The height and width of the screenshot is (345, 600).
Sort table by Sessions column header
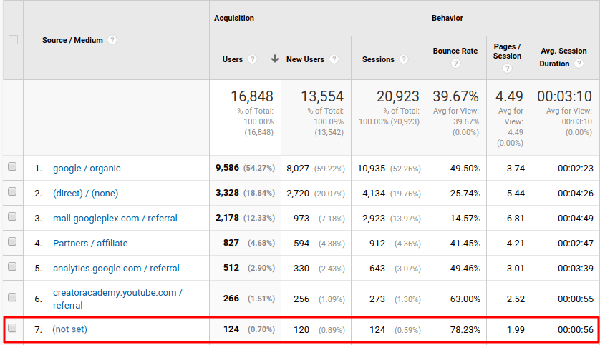coord(378,59)
